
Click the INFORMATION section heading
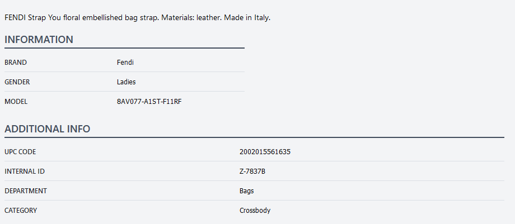coord(39,40)
